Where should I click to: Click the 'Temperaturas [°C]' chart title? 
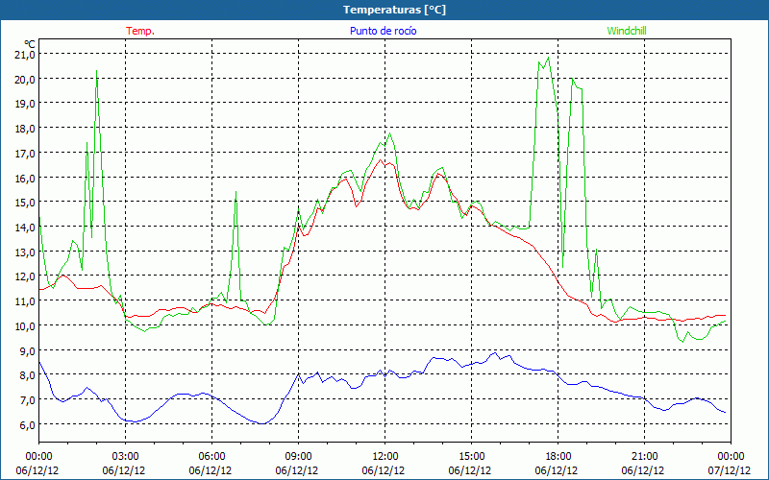[x=394, y=10]
